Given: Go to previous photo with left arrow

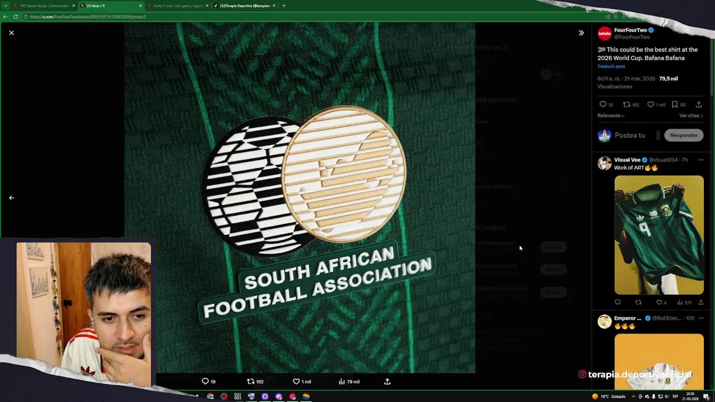Looking at the screenshot, I should [11, 198].
